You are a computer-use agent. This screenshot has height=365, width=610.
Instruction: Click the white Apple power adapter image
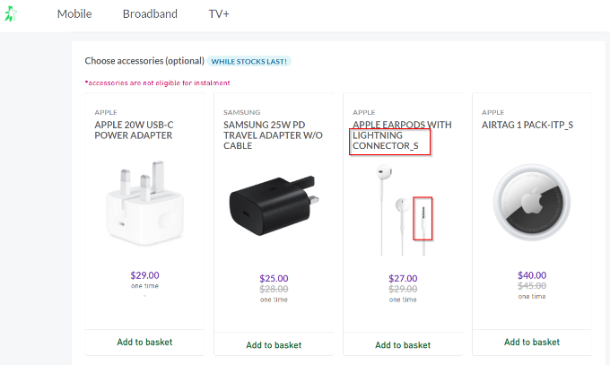(144, 203)
